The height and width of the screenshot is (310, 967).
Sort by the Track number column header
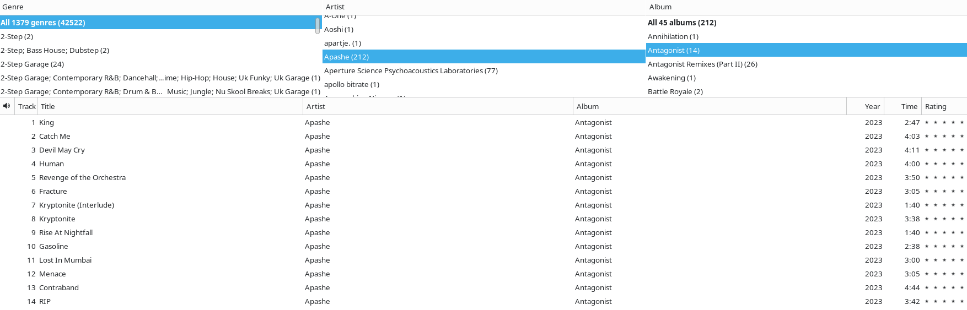tap(26, 106)
